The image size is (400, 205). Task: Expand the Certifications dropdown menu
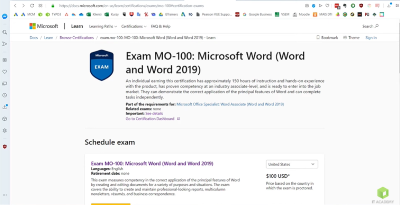coord(134,26)
